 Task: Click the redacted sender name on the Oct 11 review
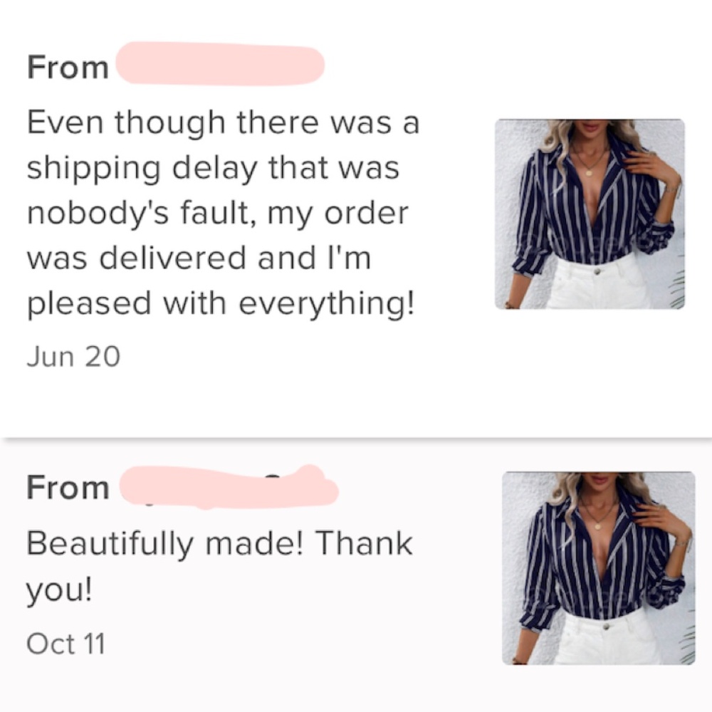tap(226, 488)
